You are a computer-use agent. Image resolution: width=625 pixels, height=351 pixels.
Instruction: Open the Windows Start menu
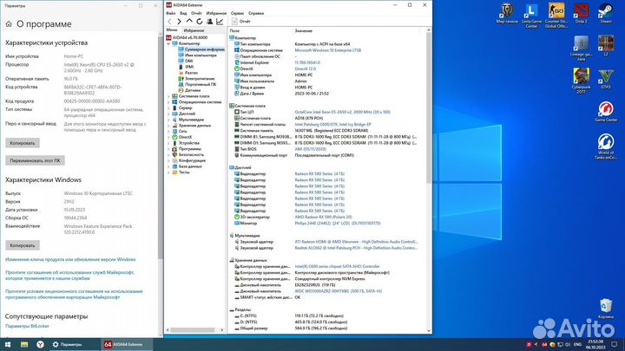click(8, 345)
